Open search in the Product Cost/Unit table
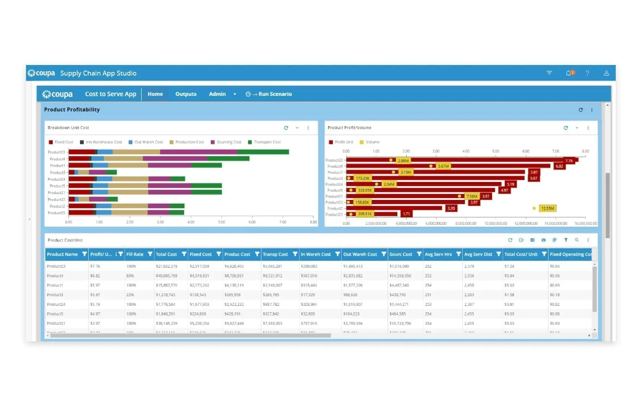 (x=577, y=240)
